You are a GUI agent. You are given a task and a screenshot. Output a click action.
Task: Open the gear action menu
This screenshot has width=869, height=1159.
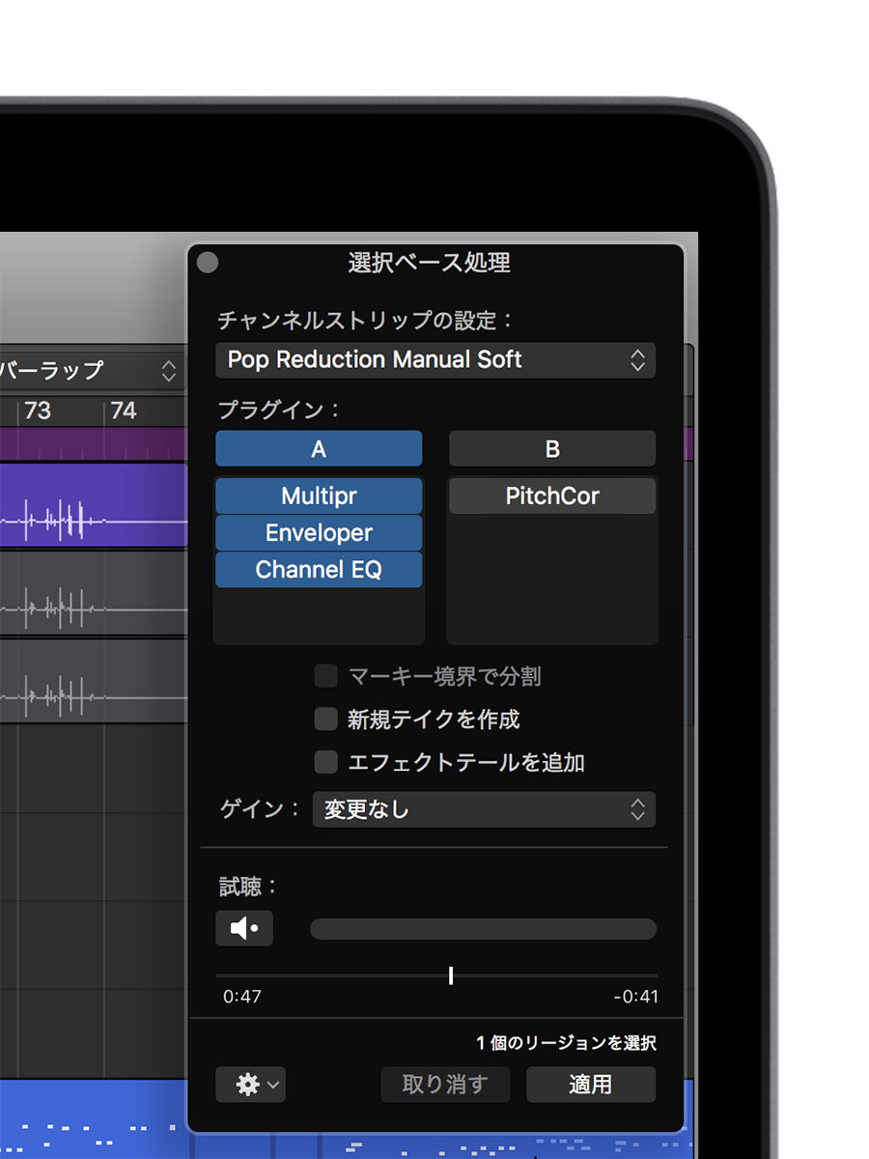(250, 1085)
